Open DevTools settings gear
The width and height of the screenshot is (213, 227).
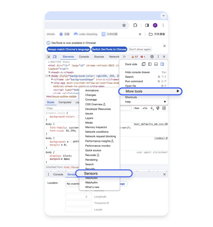(x=152, y=56)
